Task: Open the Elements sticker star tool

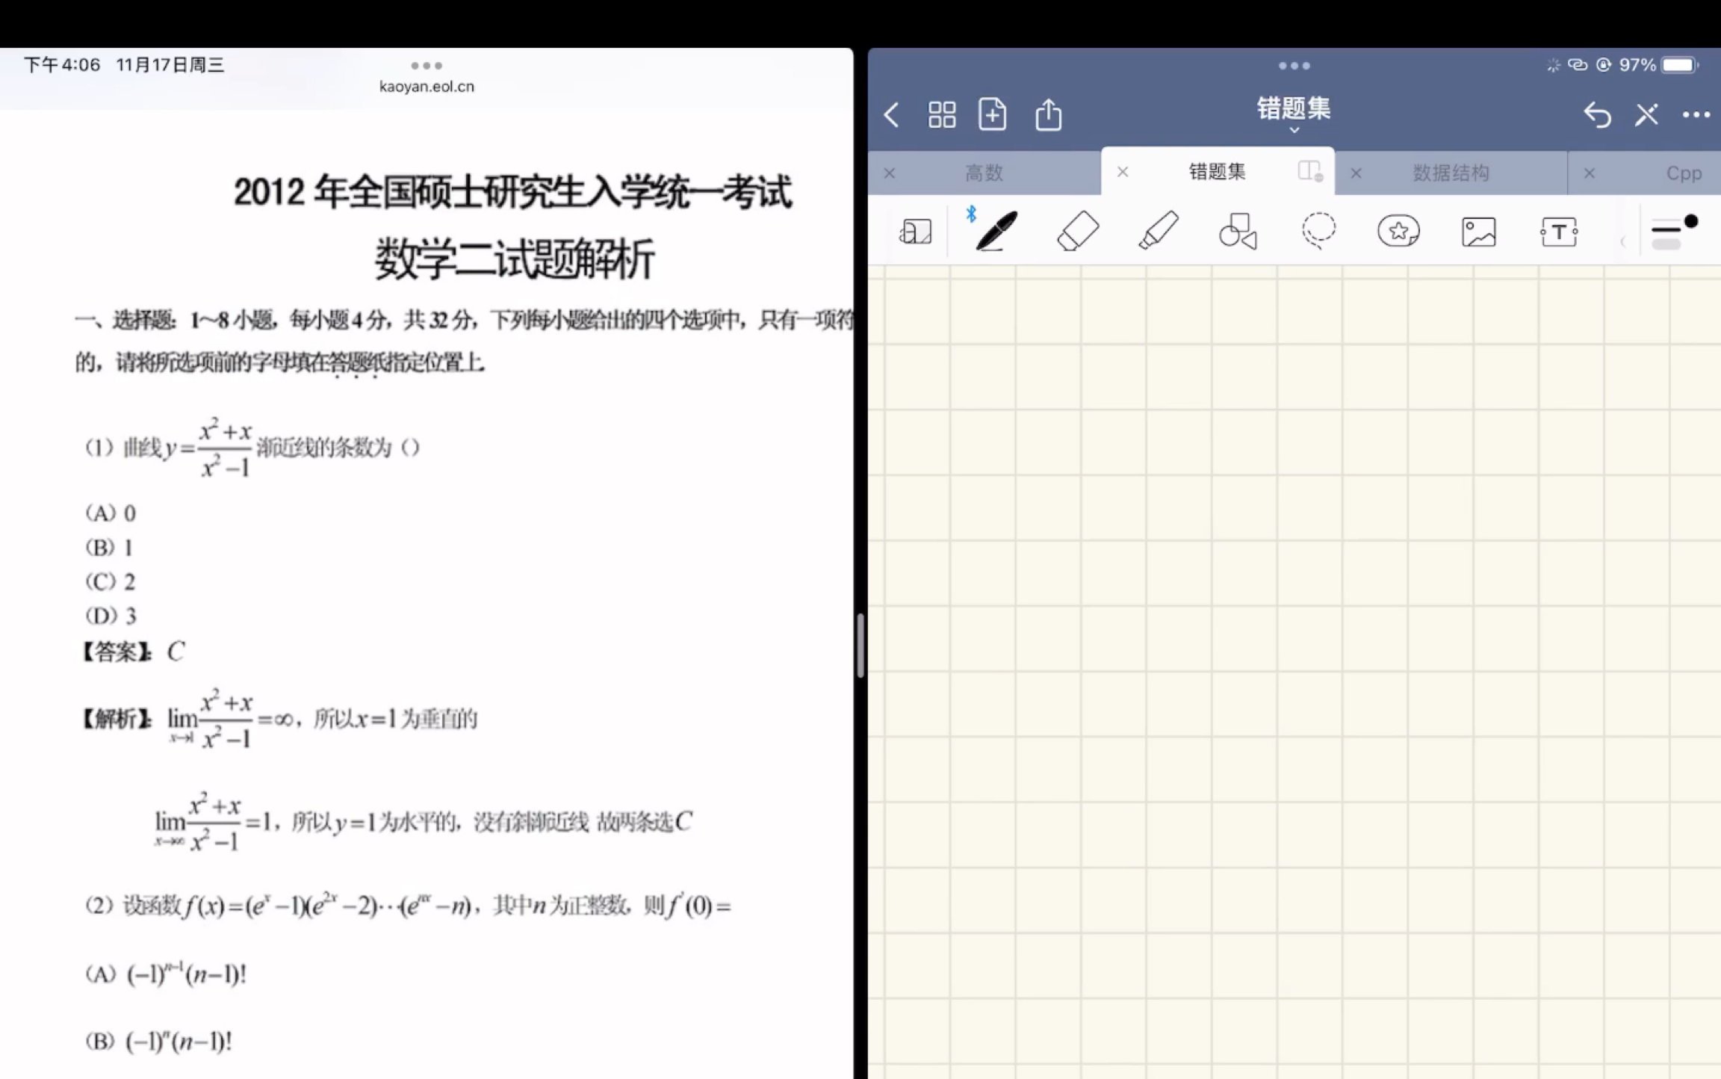Action: [1398, 231]
